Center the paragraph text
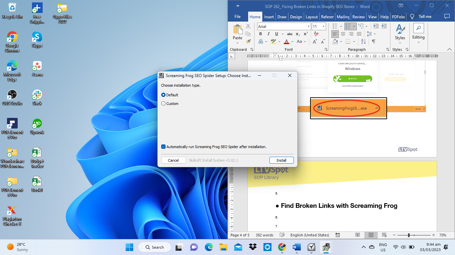Screen dimensions: 455x255 (343, 34)
